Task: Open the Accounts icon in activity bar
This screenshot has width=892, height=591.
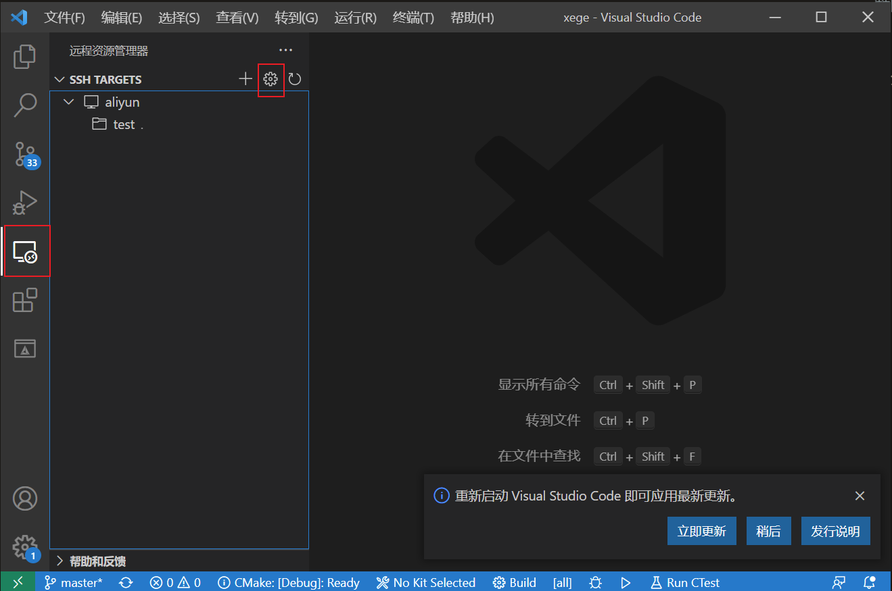Action: coord(25,498)
